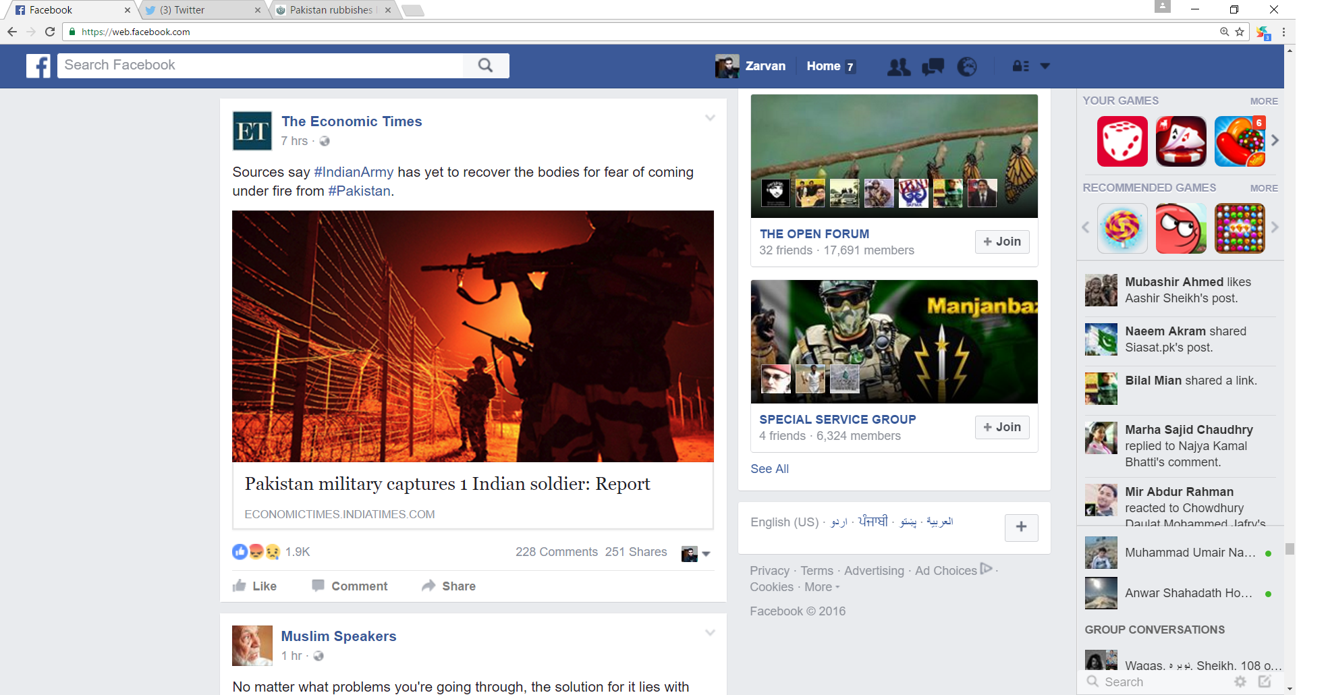Open the Muslim Speakers page link

(339, 636)
